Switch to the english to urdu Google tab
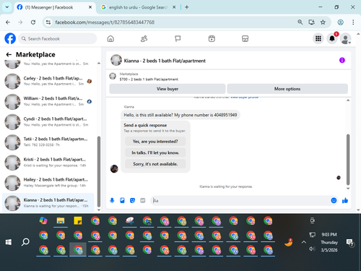This screenshot has height=271, width=361. (138, 7)
